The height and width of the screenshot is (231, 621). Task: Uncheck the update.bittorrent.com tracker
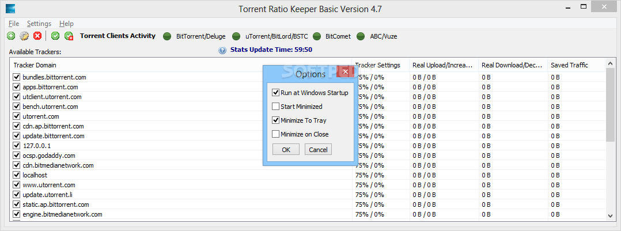[17, 136]
